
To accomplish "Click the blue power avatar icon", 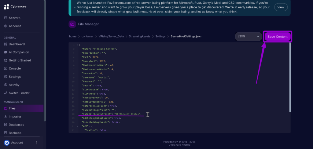I will tap(7, 143).
